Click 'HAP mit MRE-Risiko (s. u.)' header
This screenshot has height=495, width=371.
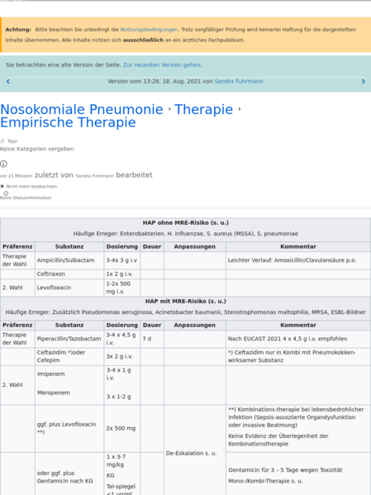point(186,301)
